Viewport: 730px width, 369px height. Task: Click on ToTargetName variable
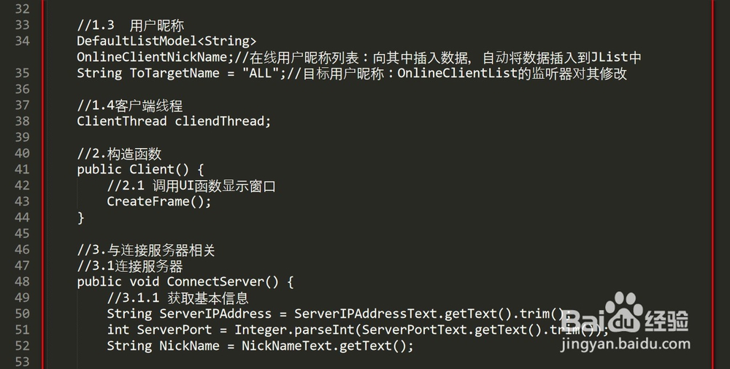(174, 74)
